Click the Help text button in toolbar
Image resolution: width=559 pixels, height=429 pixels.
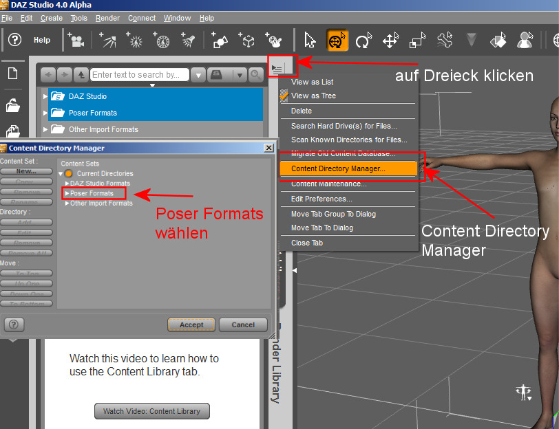pos(42,41)
